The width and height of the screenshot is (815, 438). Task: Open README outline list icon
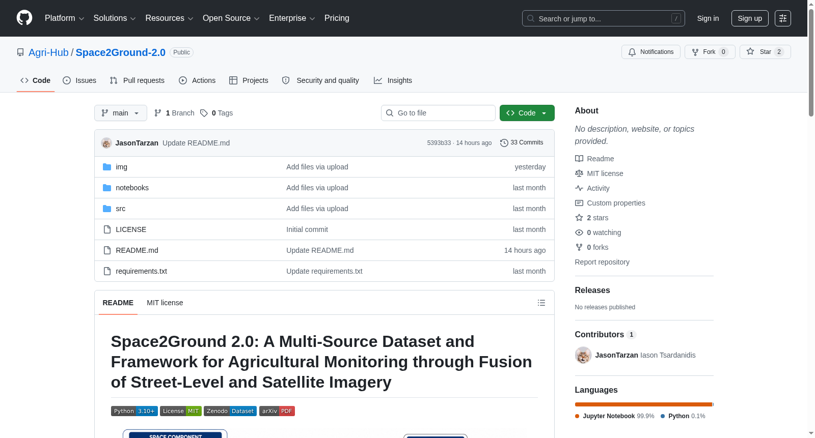coord(541,303)
